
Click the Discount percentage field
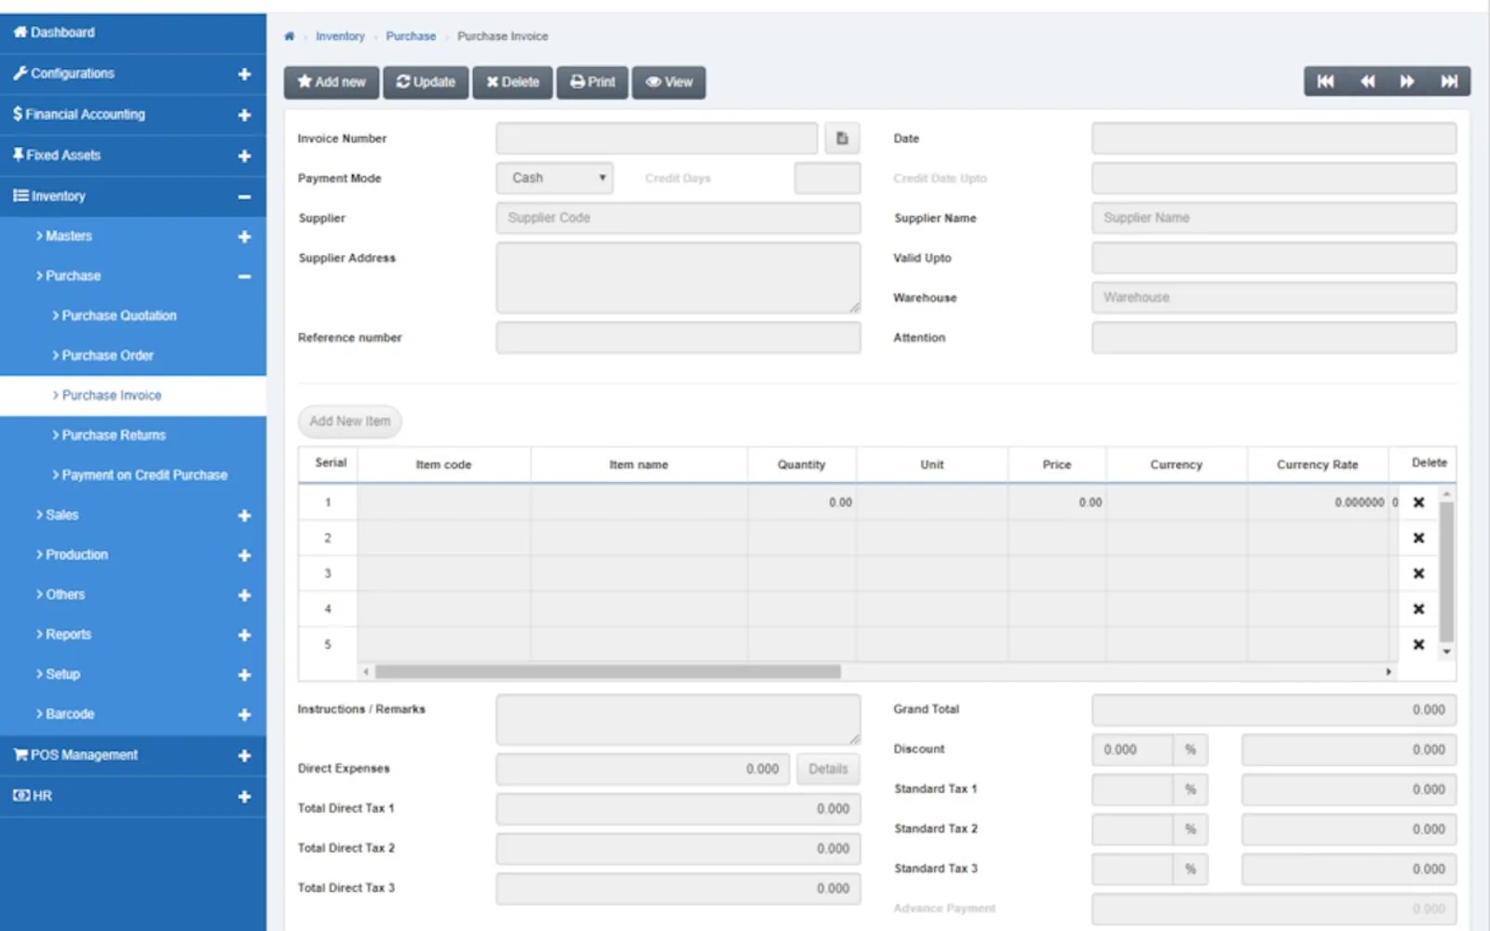1131,749
